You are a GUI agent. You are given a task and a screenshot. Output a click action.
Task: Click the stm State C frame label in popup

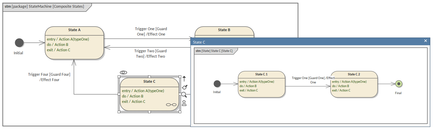point(214,51)
